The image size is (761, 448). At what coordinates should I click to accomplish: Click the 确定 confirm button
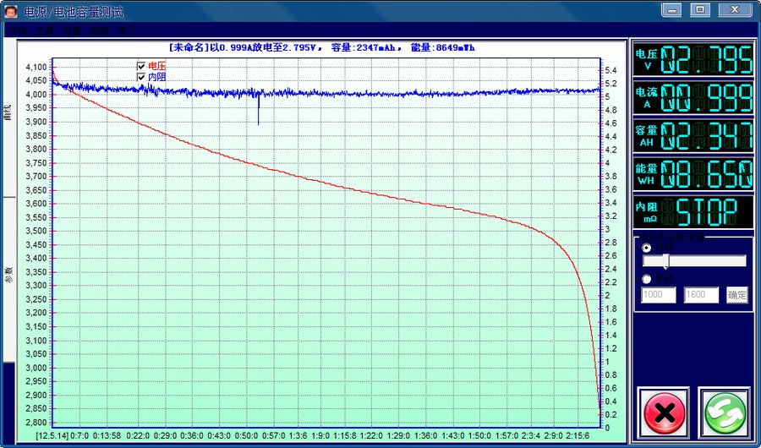tap(736, 295)
